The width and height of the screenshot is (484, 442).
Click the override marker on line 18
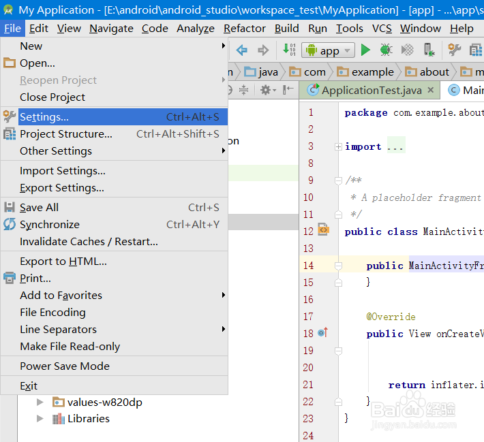click(x=323, y=332)
